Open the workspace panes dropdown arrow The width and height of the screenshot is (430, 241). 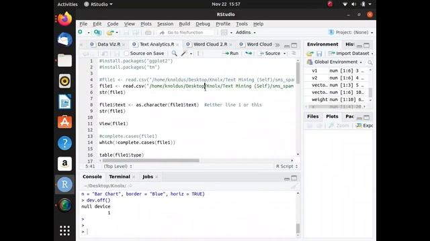click(231, 33)
